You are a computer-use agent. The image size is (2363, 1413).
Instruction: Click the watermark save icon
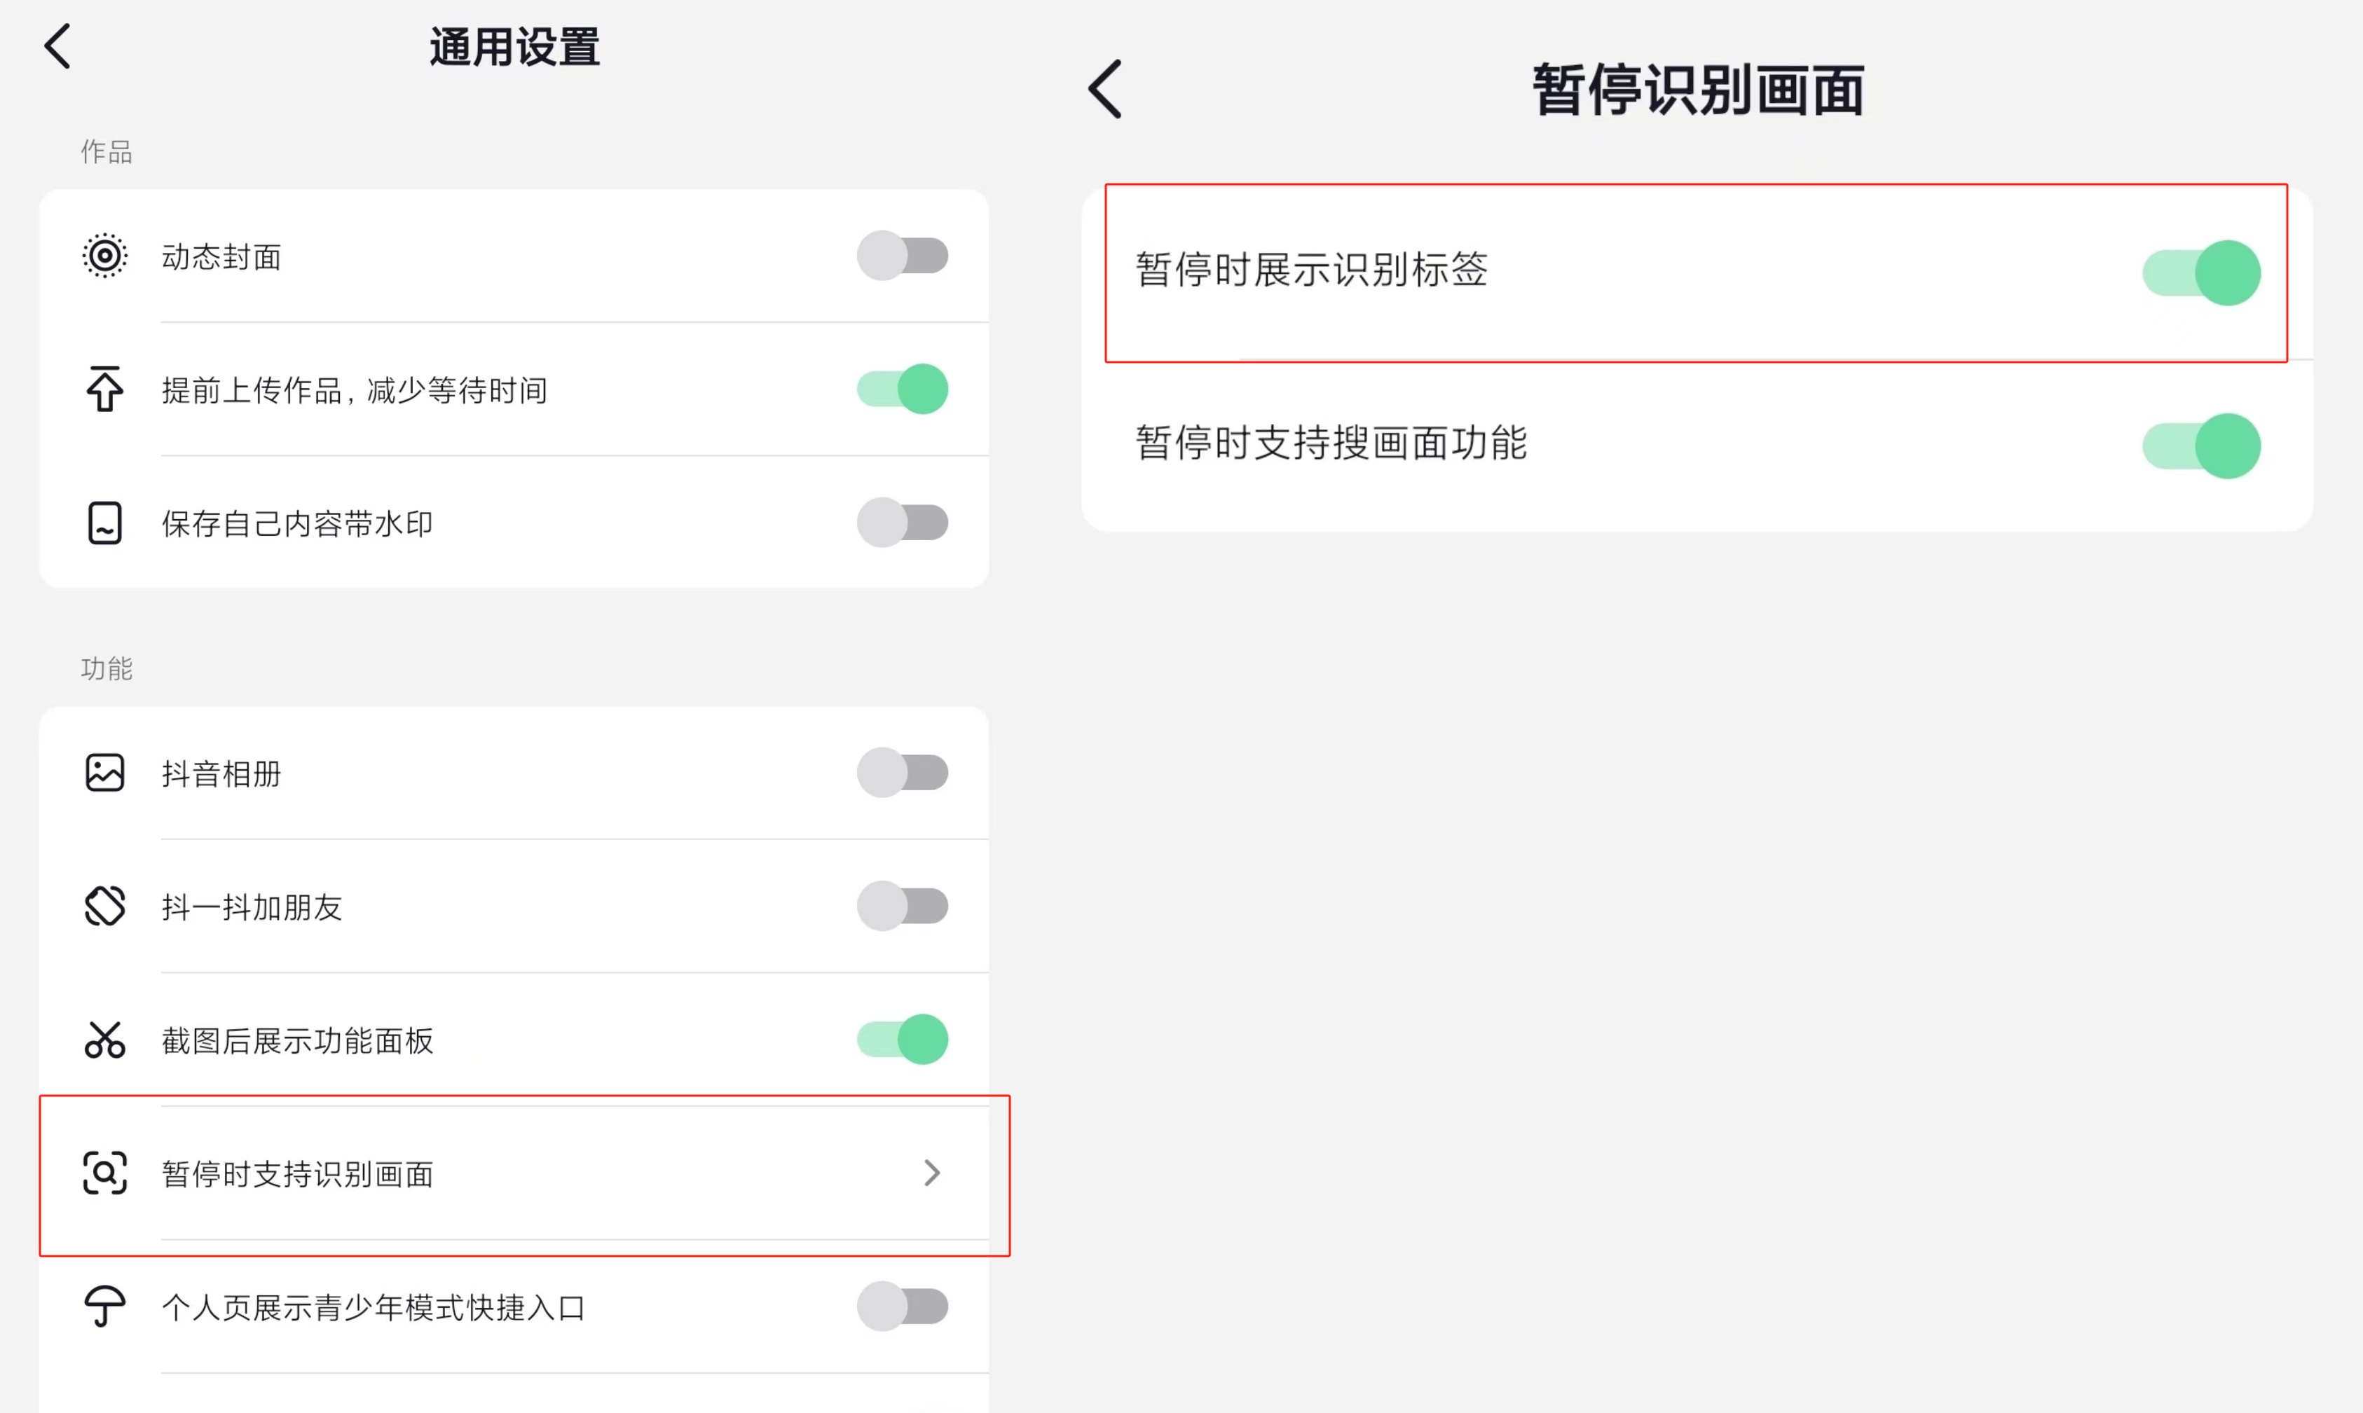pos(105,523)
